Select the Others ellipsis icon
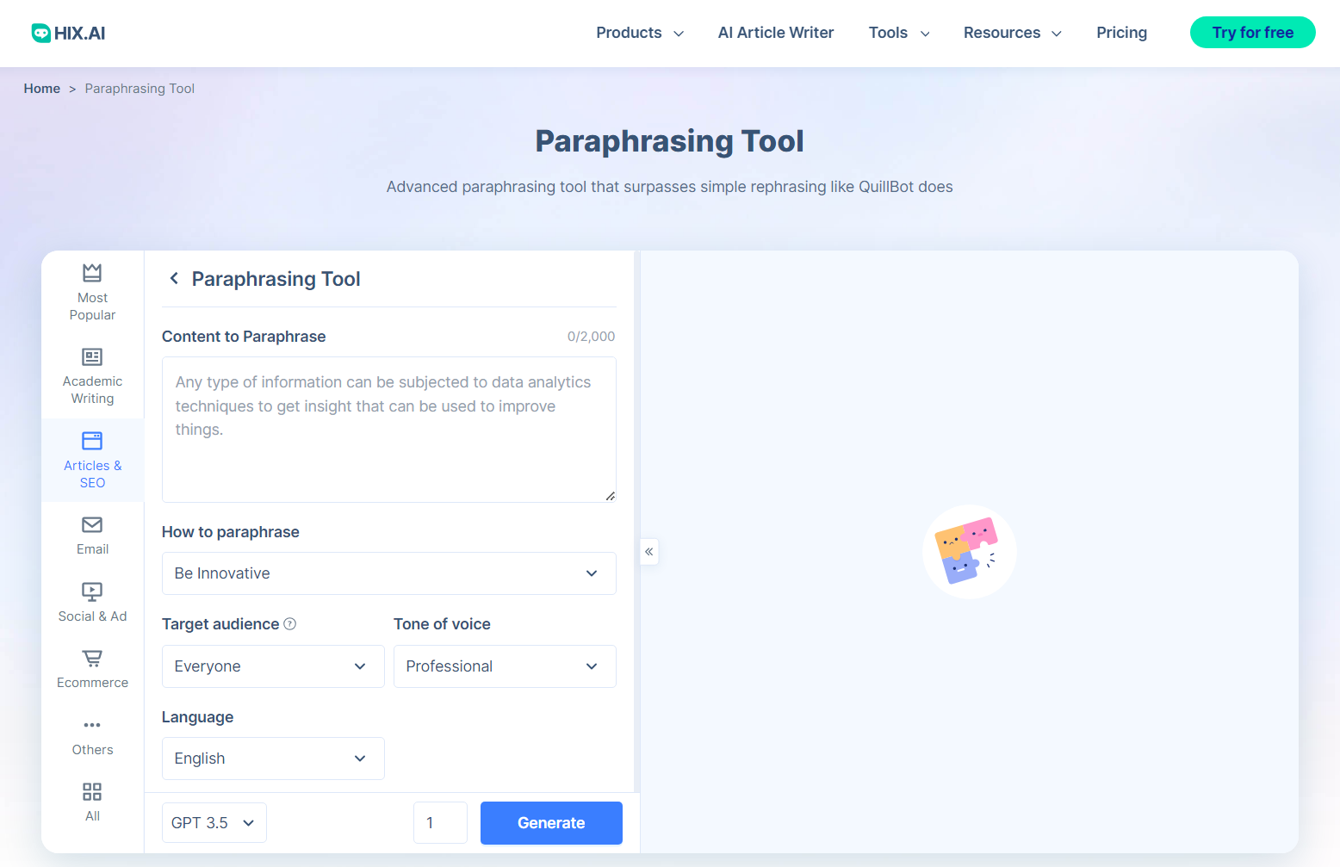Viewport: 1340px width, 867px height. [92, 725]
